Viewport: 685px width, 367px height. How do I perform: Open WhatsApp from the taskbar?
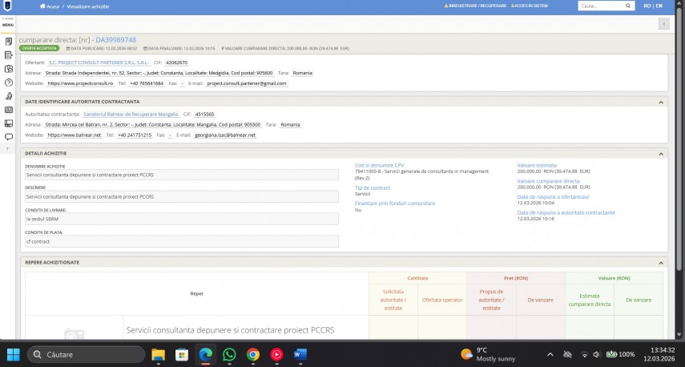[229, 354]
